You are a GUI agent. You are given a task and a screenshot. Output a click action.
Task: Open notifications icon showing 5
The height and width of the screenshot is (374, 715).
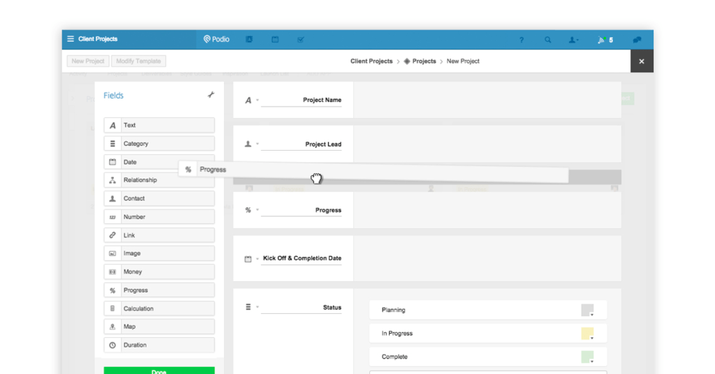tap(605, 40)
